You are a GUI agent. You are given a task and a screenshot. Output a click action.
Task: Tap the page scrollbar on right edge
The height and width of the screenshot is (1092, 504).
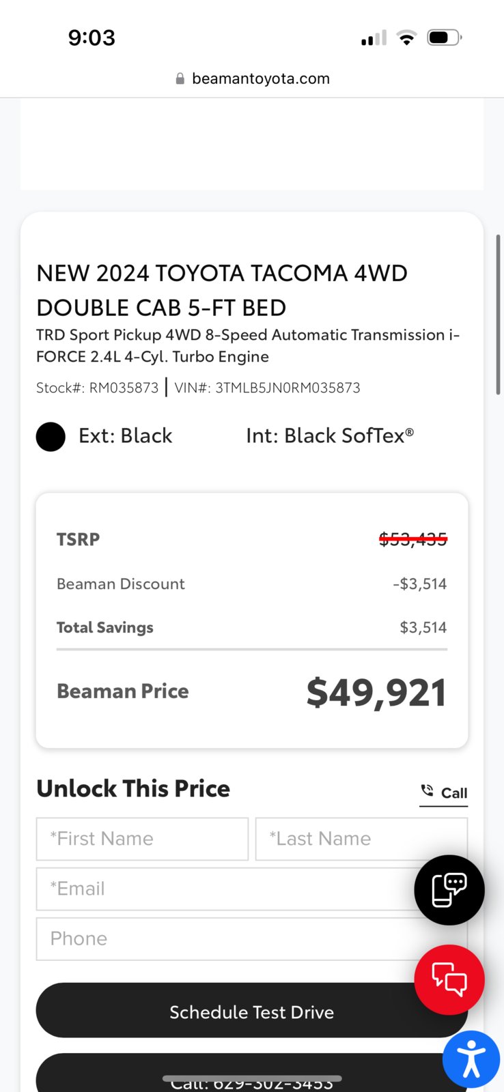499,314
